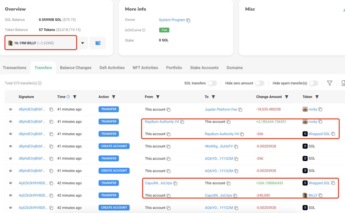Open the transfer filter funnel icon
This screenshot has height=213, width=345.
(329, 83)
